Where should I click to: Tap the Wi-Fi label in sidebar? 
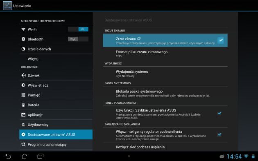point(32,29)
